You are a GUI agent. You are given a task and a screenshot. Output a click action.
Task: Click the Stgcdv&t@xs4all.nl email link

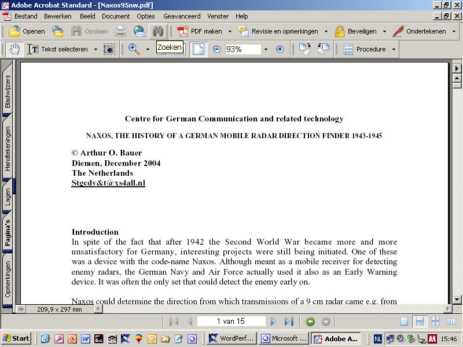(x=108, y=183)
